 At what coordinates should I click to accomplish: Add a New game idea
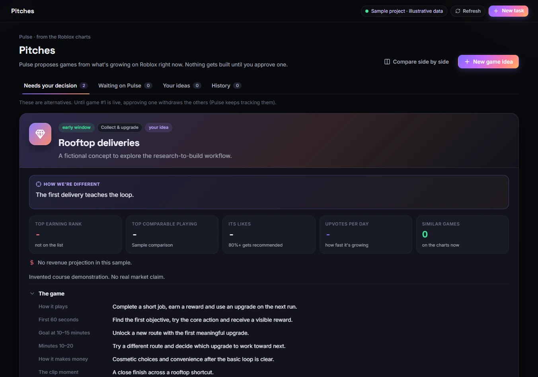488,62
